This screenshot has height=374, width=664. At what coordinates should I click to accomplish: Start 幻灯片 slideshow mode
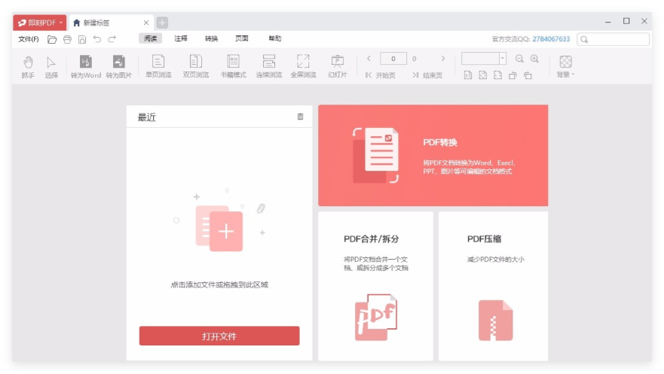[x=338, y=66]
